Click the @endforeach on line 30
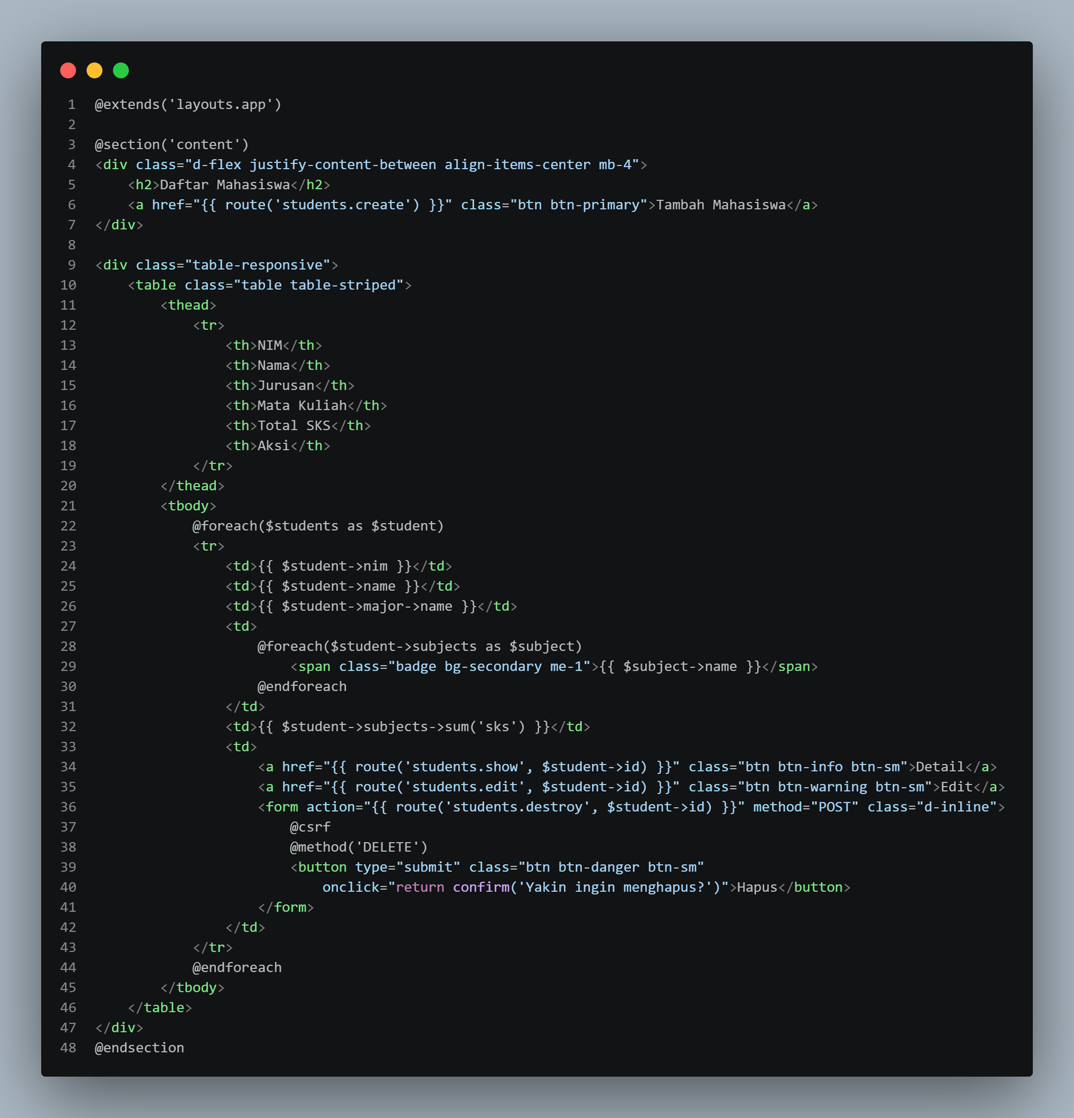The height and width of the screenshot is (1118, 1074). tap(302, 687)
